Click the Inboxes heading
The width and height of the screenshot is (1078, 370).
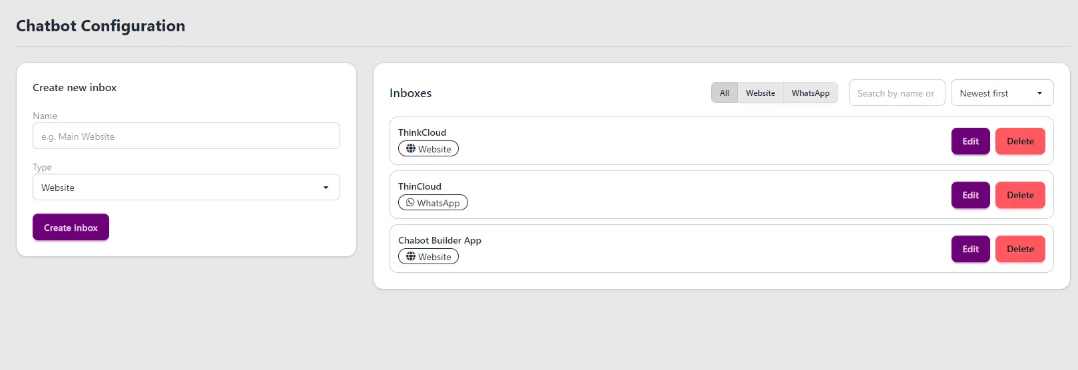(410, 93)
